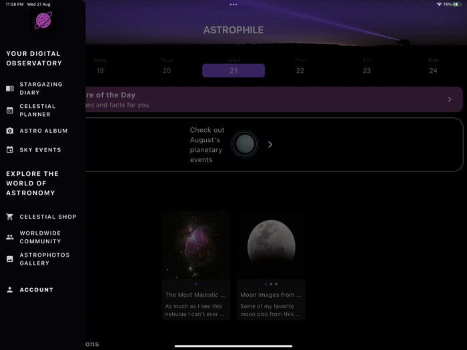The height and width of the screenshot is (350, 467).
Task: Tap 'Your Digital Observatory' heading
Action: 34,59
